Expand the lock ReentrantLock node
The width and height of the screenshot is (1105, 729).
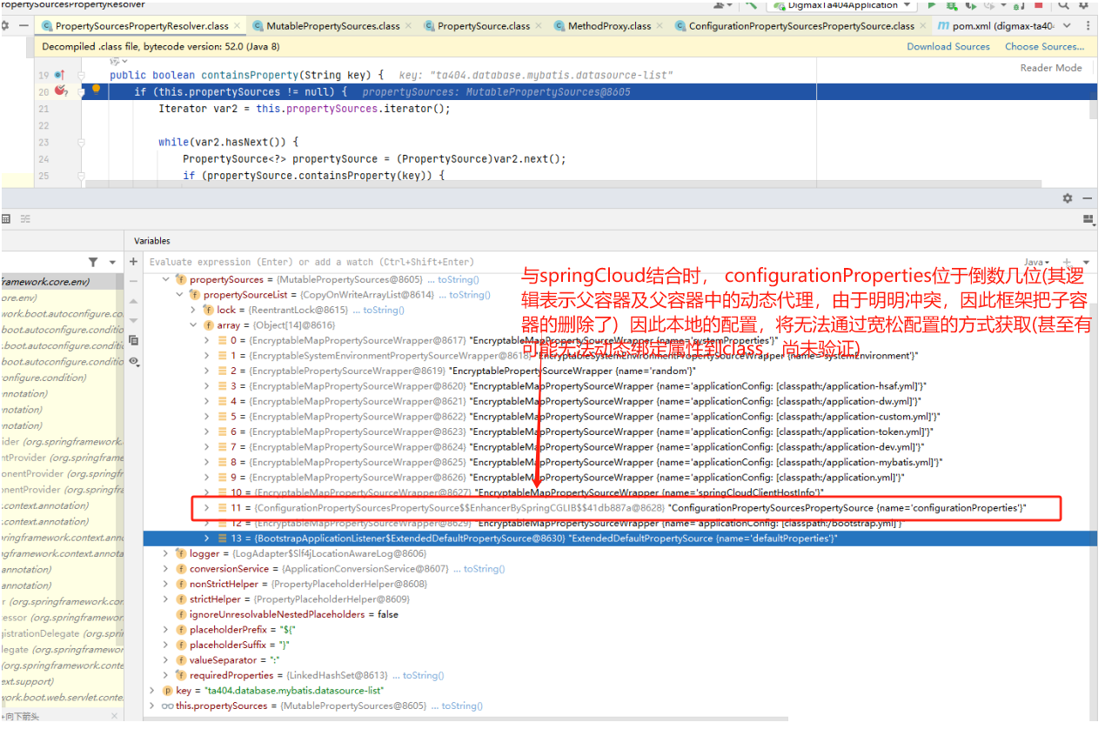[193, 310]
